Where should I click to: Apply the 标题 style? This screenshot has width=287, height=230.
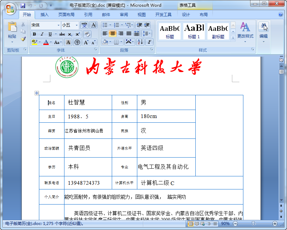tap(170, 31)
